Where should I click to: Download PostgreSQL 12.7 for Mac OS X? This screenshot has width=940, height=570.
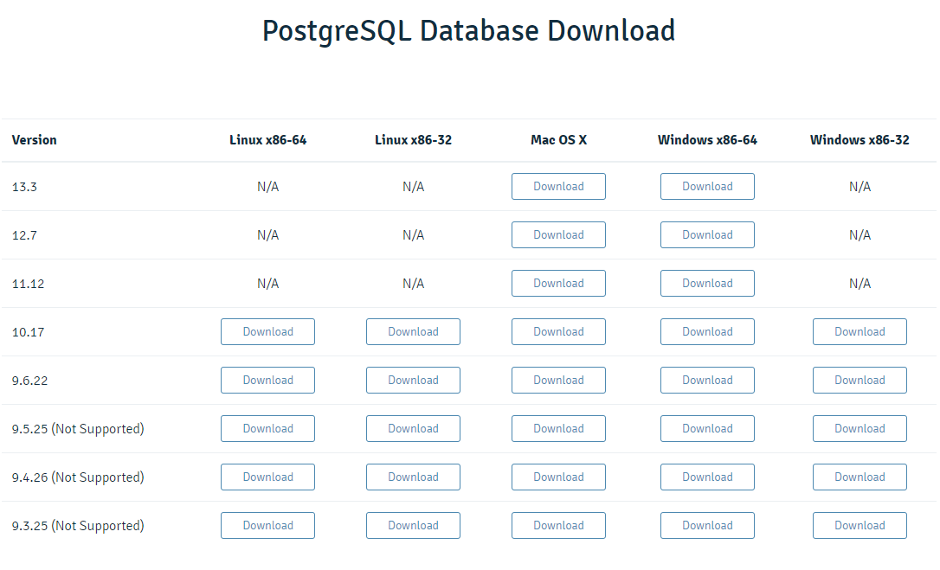558,234
